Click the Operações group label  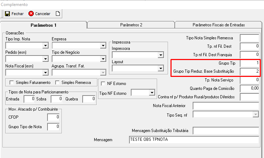[x=15, y=33]
